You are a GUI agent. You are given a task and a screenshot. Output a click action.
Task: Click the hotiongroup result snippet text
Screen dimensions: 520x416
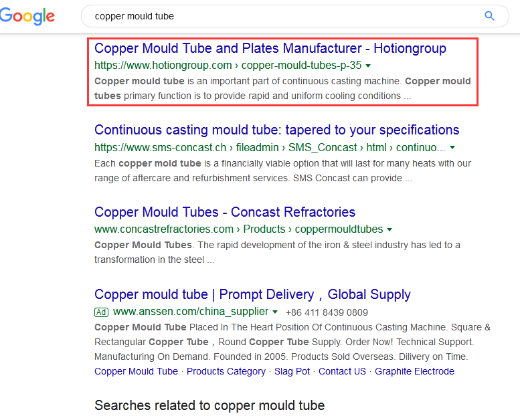coord(282,88)
